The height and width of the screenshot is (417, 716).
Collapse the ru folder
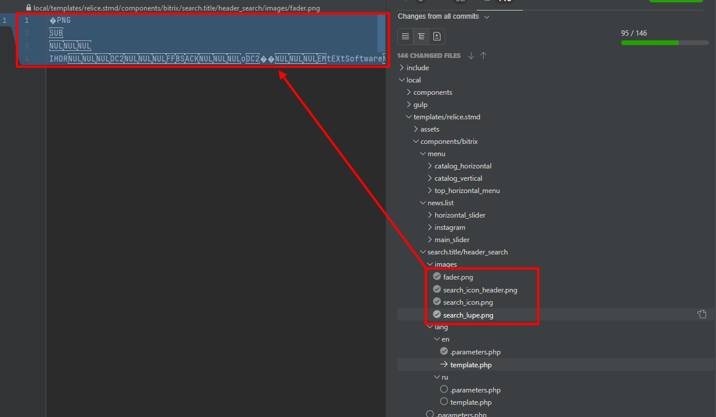click(x=436, y=377)
